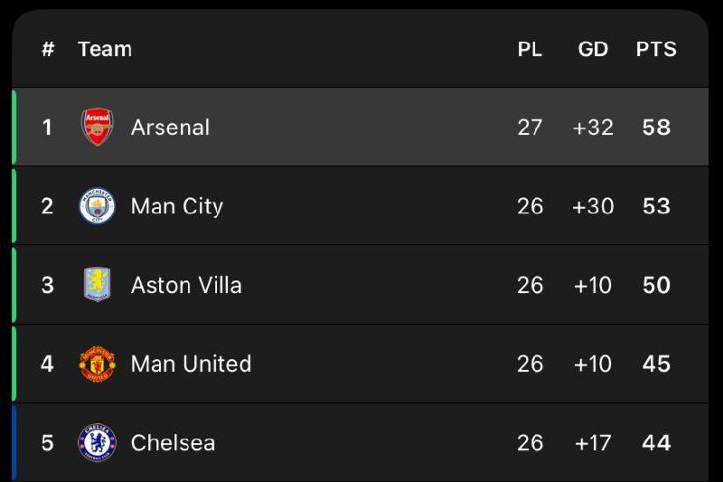Click the Aston Villa club crest
Viewport: 723px width, 482px height.
tap(98, 285)
